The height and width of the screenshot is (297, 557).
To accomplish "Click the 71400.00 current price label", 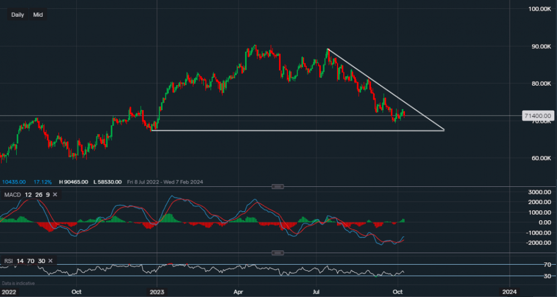I will [535, 116].
